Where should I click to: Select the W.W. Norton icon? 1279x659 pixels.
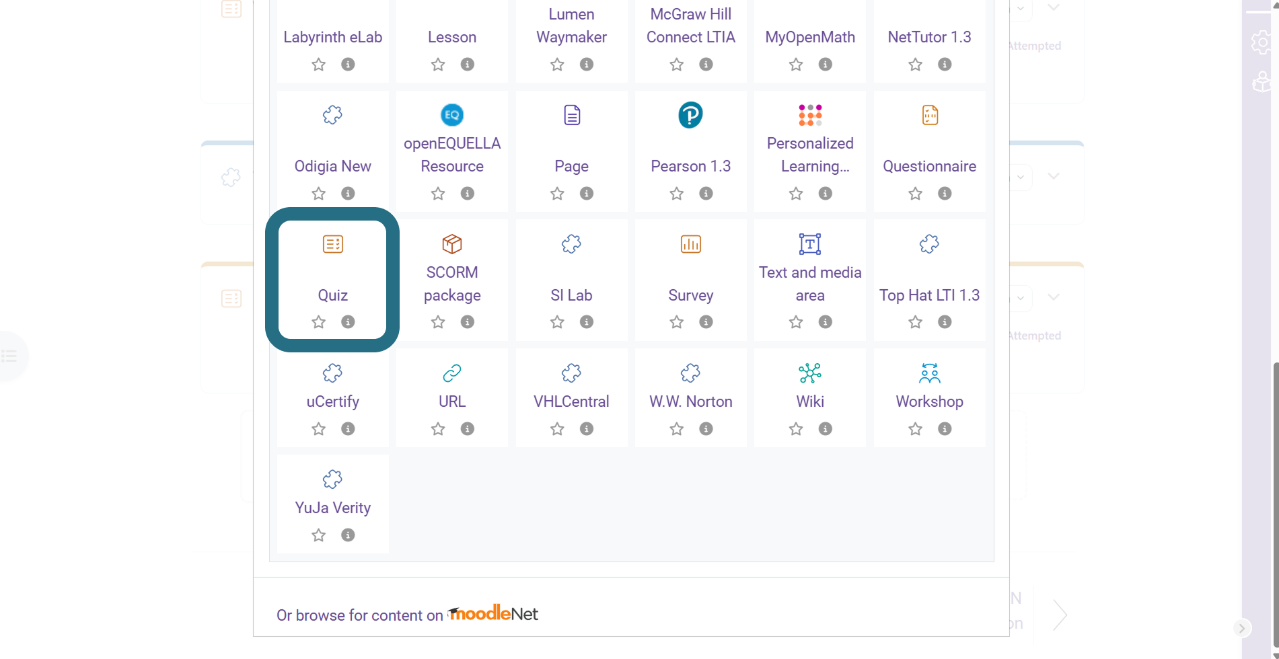point(691,373)
